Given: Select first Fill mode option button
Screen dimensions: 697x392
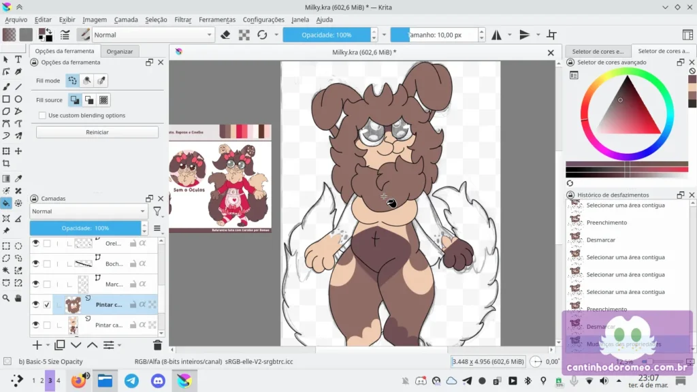Looking at the screenshot, I should point(72,80).
